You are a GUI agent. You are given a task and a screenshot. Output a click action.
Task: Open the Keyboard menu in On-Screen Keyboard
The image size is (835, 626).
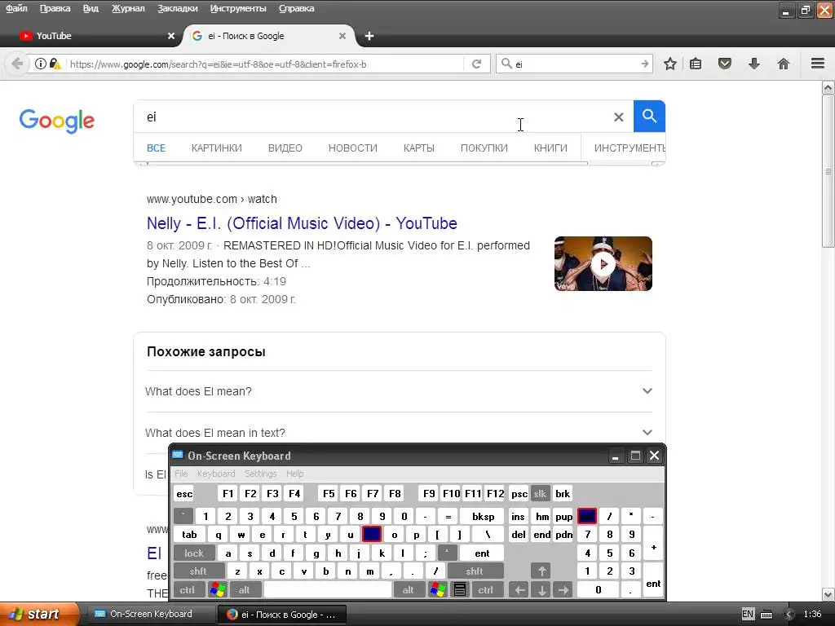(215, 474)
